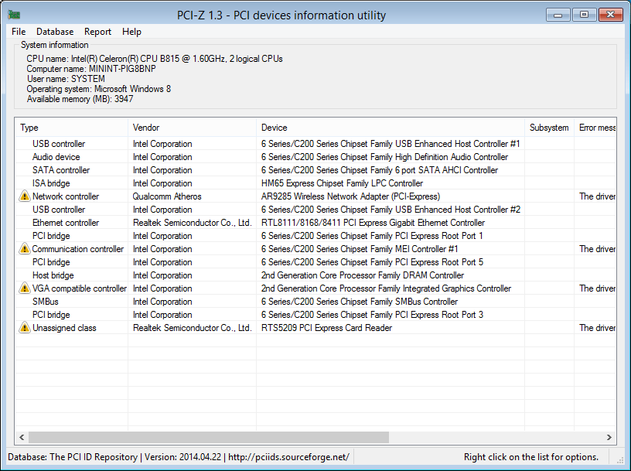Image resolution: width=631 pixels, height=471 pixels.
Task: Click the Operating system line
Action: tap(99, 89)
